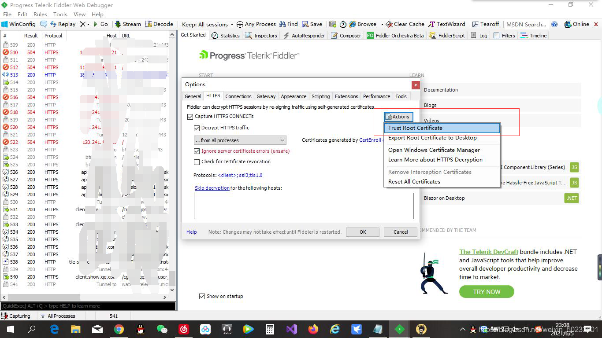This screenshot has height=338, width=602.
Task: Click the Help link in Options
Action: (192, 232)
